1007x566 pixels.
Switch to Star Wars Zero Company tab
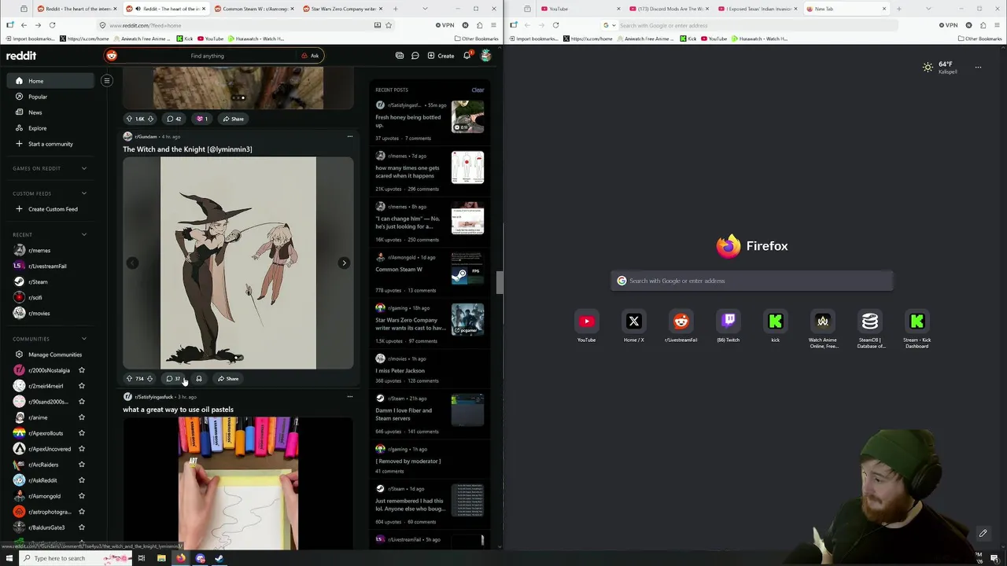[x=342, y=9]
